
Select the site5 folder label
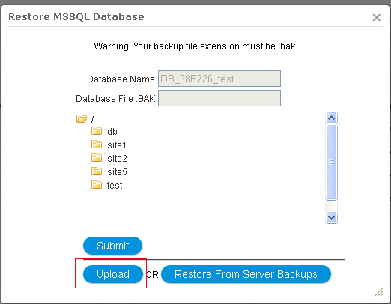[117, 172]
